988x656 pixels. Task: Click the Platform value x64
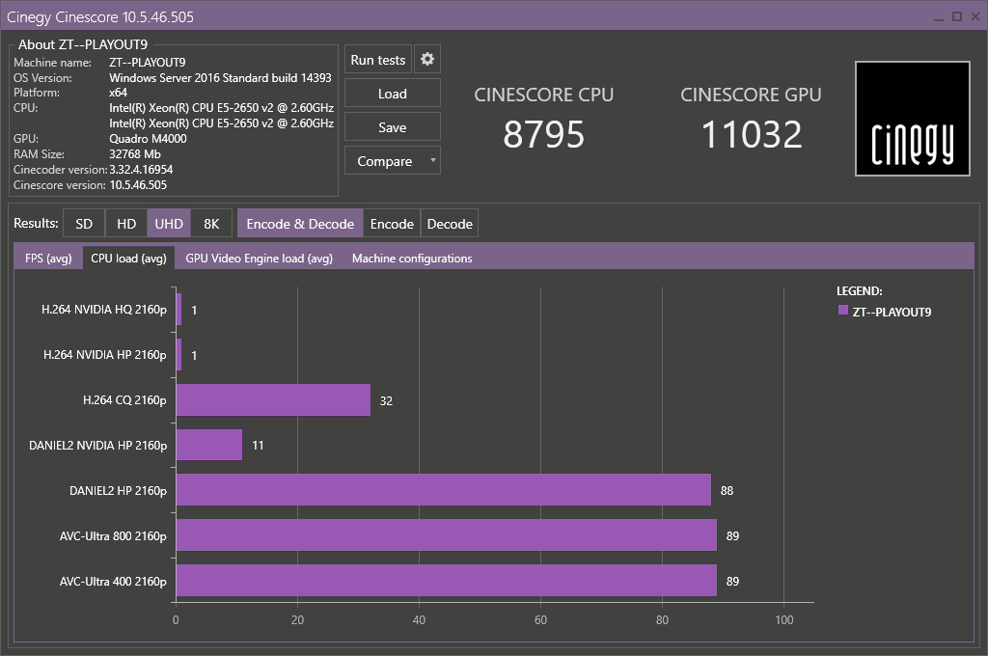click(x=118, y=93)
